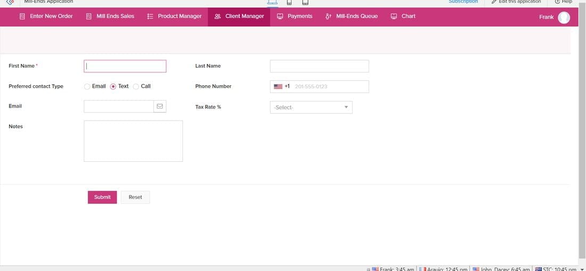Click the Tax Rate dropdown arrow

point(346,108)
